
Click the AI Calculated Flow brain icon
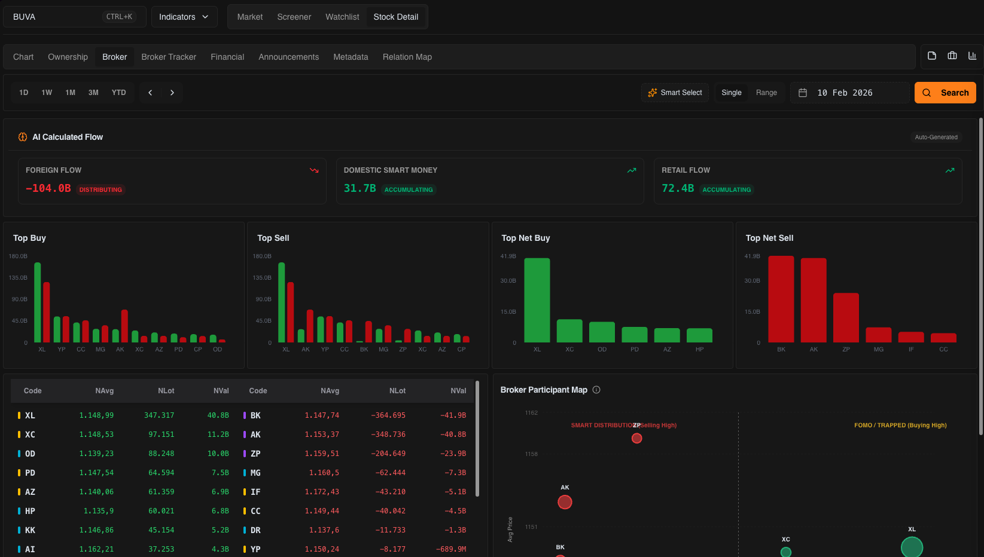23,137
